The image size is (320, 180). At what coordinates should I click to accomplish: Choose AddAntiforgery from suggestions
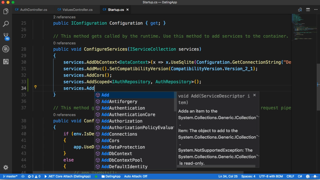tap(134, 101)
